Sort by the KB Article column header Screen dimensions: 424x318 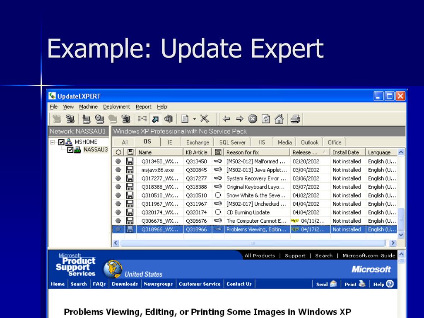coord(198,152)
